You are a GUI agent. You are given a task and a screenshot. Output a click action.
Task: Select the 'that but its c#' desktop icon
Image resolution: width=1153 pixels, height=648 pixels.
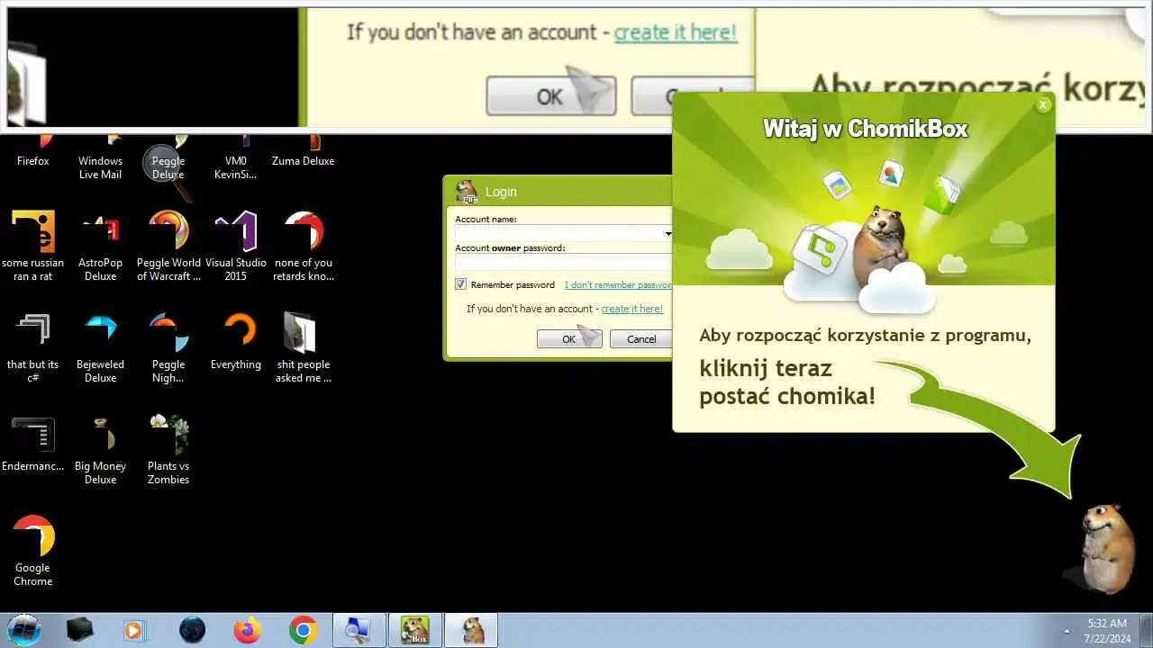pos(33,346)
